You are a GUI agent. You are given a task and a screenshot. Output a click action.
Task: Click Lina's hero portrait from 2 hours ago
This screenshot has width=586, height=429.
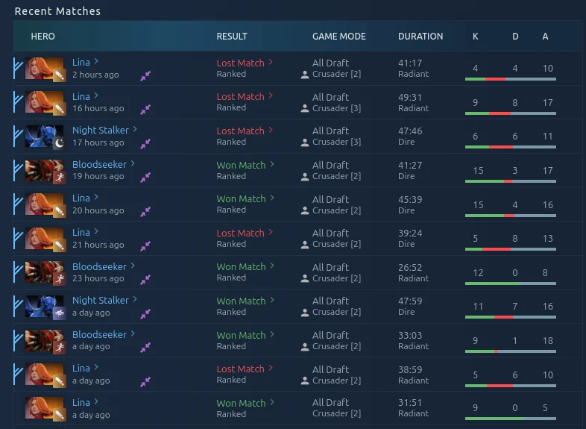(44, 69)
